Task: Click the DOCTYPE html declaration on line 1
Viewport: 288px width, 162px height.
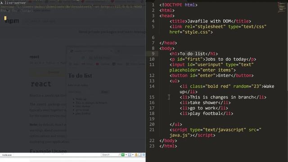Action: 178,5
